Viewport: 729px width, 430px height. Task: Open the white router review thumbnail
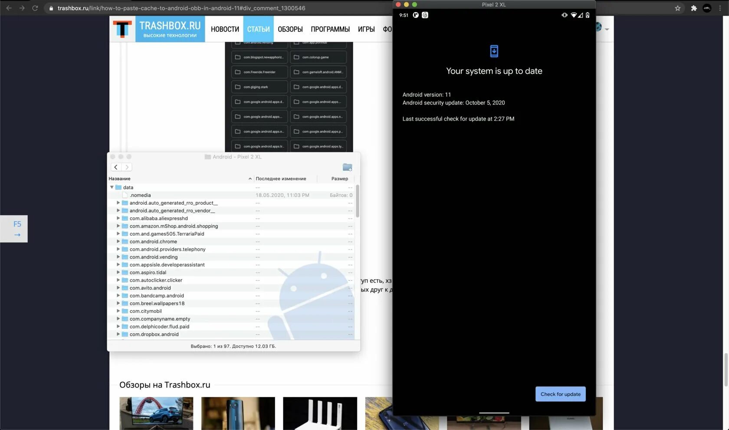pos(320,413)
